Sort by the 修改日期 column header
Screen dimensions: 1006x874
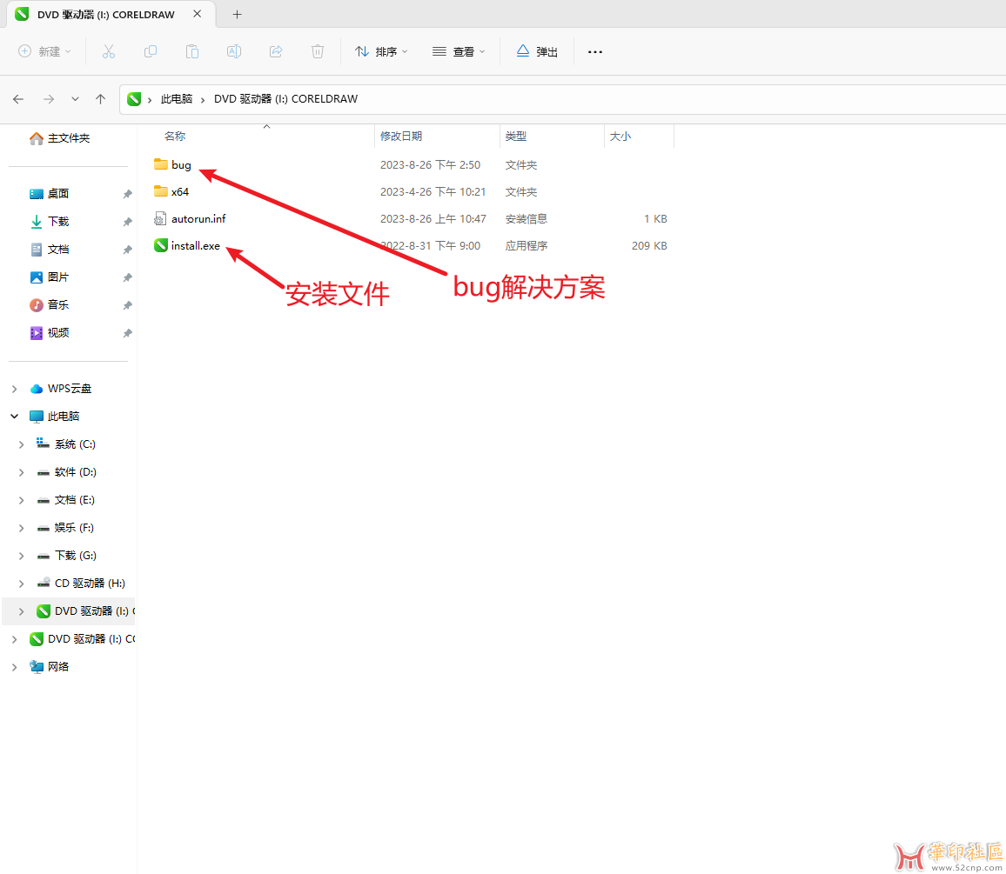(x=401, y=136)
